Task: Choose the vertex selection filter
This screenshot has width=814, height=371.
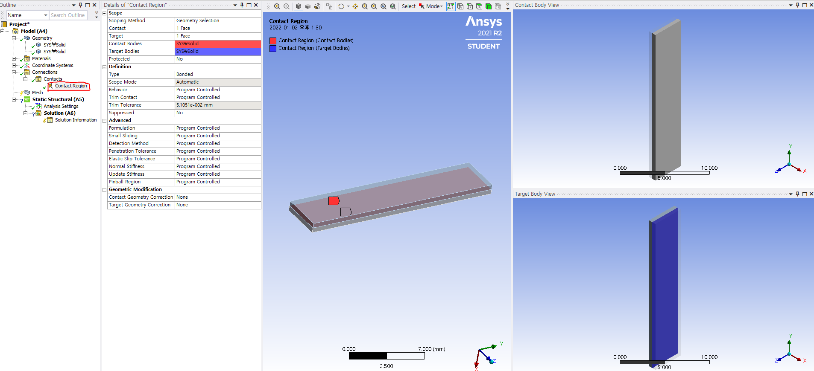Action: [460, 6]
